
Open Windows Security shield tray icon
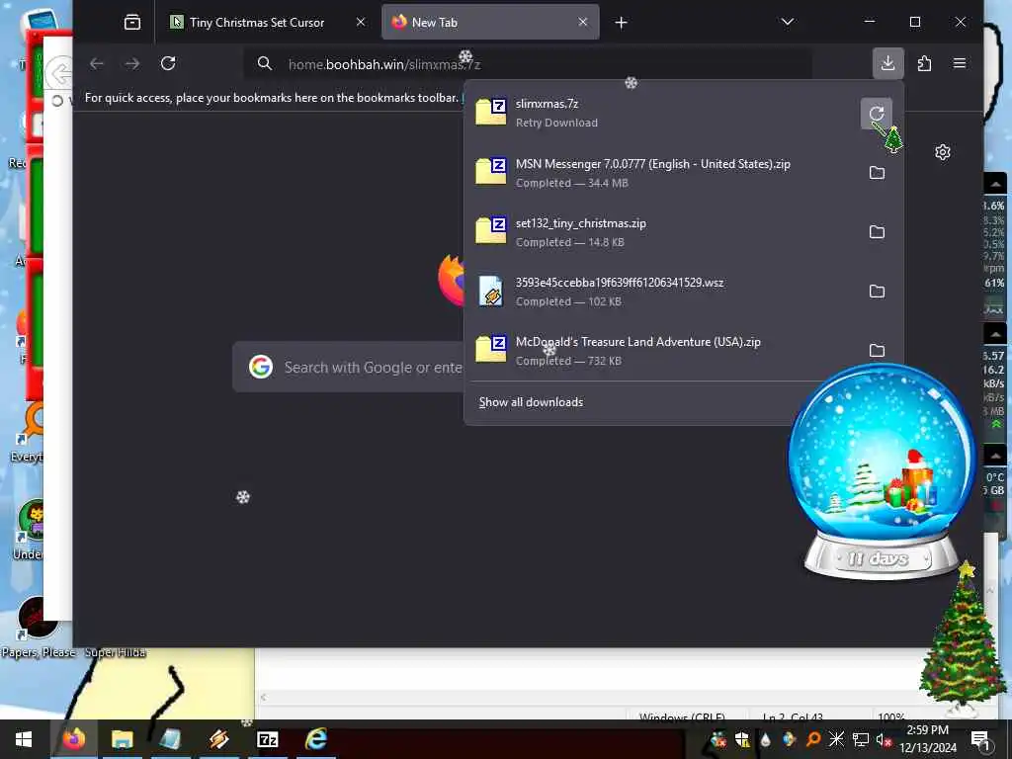(742, 739)
